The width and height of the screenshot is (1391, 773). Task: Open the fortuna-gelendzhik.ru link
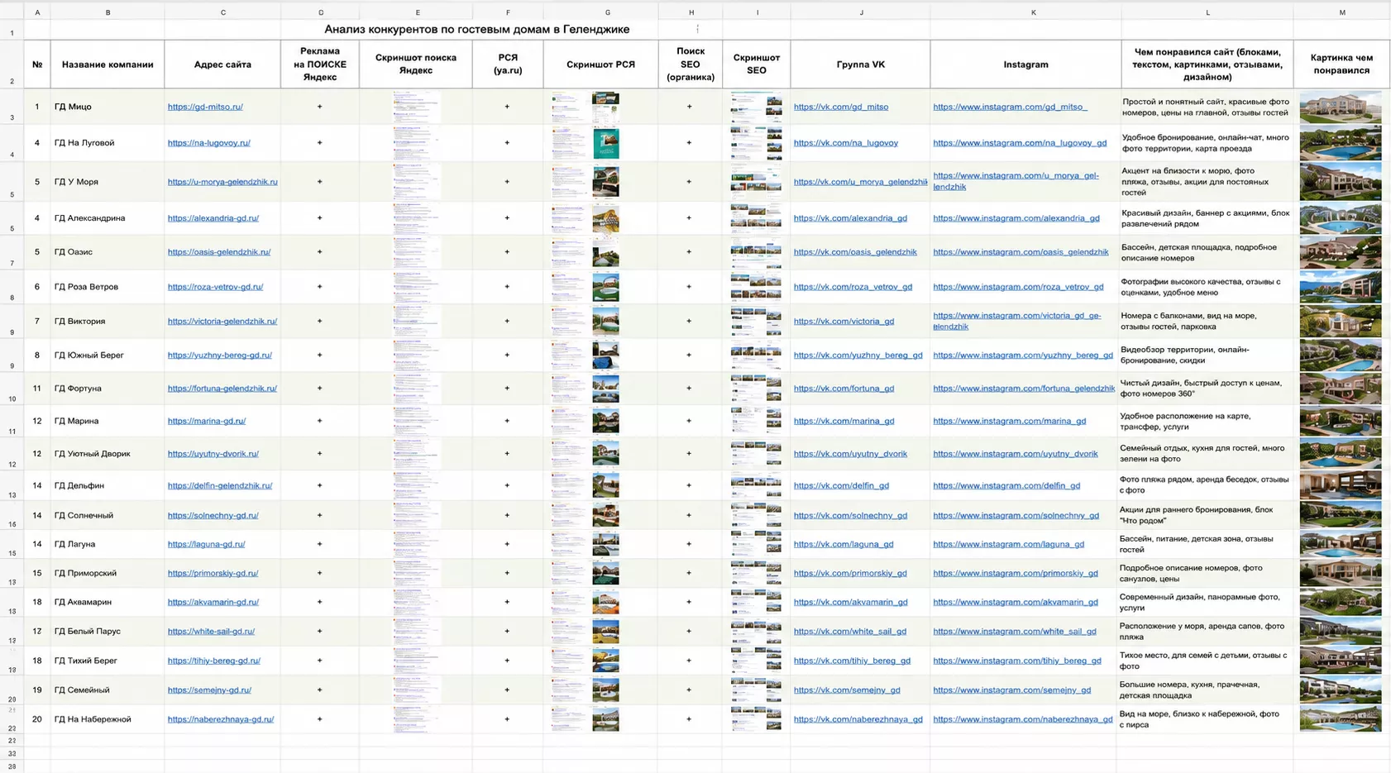[x=222, y=389]
